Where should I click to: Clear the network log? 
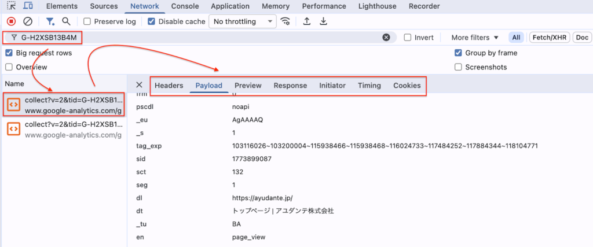tap(27, 21)
